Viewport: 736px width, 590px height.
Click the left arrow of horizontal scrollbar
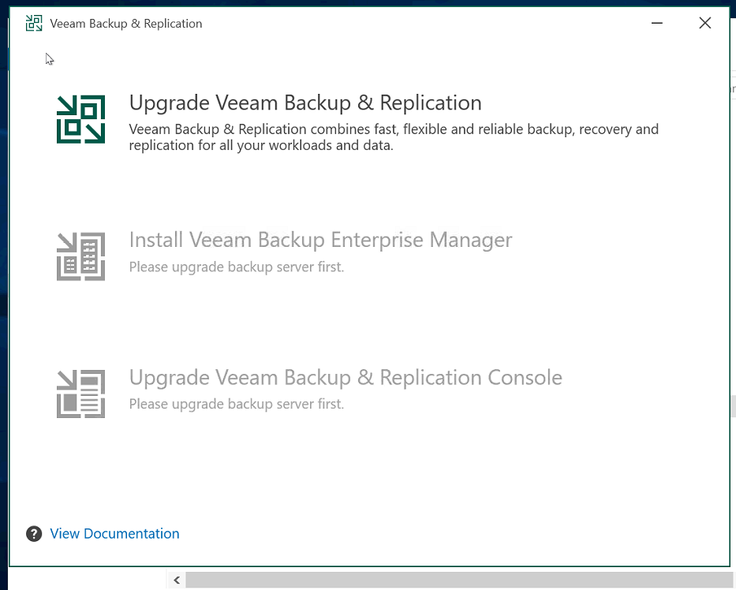pyautogui.click(x=177, y=581)
